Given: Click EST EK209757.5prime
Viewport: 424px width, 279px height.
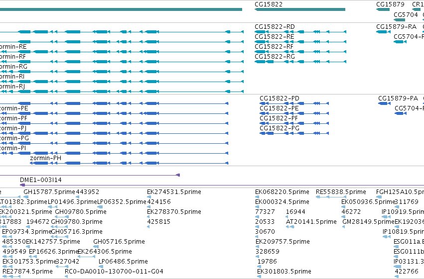Looking at the screenshot, I should (283, 242).
